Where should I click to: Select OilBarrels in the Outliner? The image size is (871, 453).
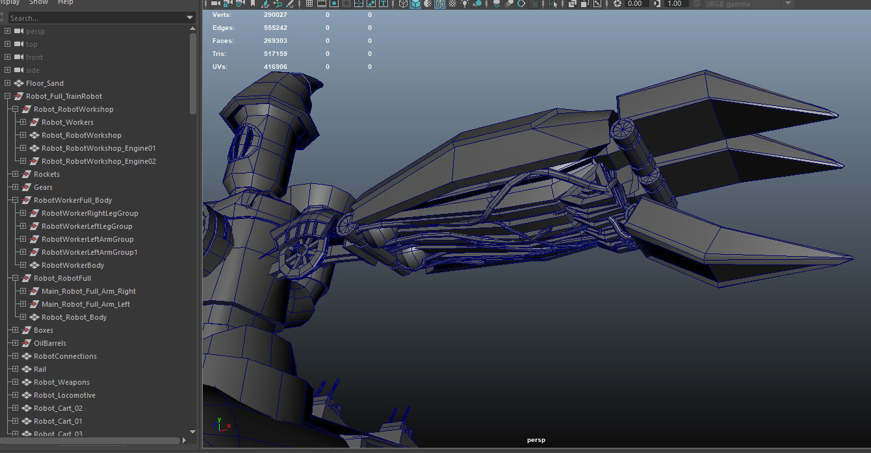[x=50, y=343]
